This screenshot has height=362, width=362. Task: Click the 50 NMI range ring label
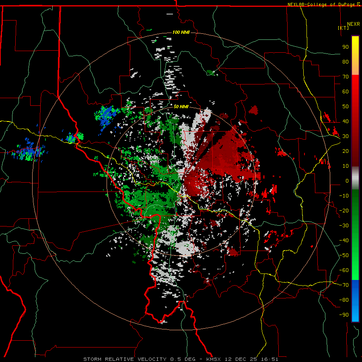click(181, 107)
